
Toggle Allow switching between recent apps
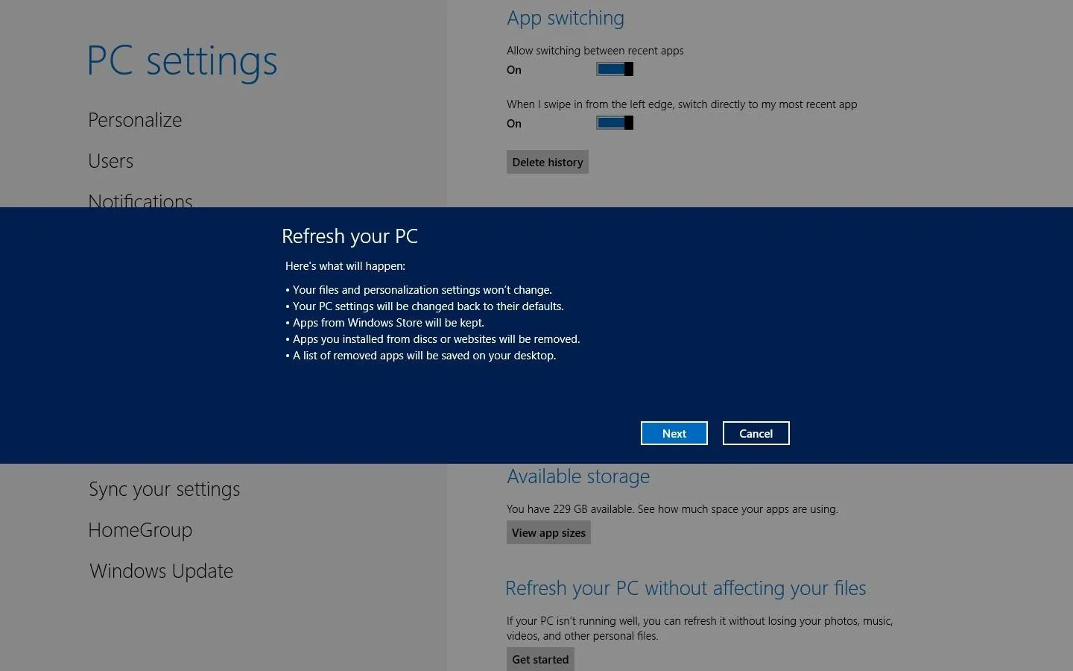[x=615, y=69]
